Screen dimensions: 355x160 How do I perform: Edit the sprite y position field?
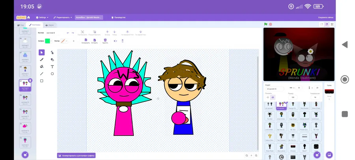click(x=317, y=88)
